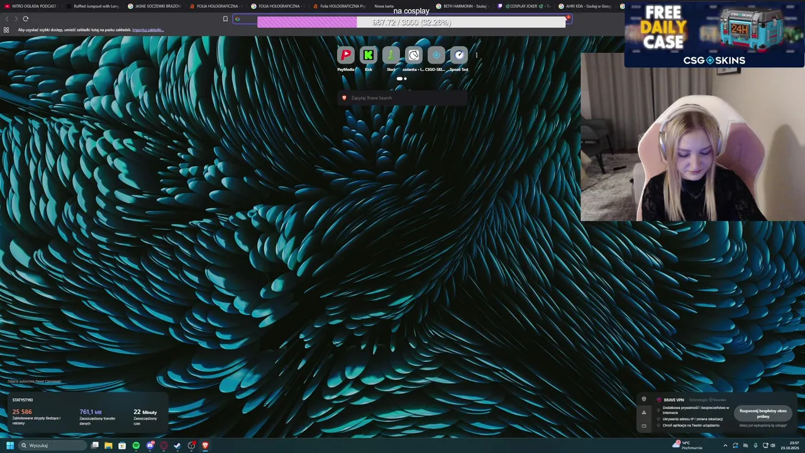Open the Windows Start menu
Image resolution: width=805 pixels, height=453 pixels.
[x=9, y=445]
